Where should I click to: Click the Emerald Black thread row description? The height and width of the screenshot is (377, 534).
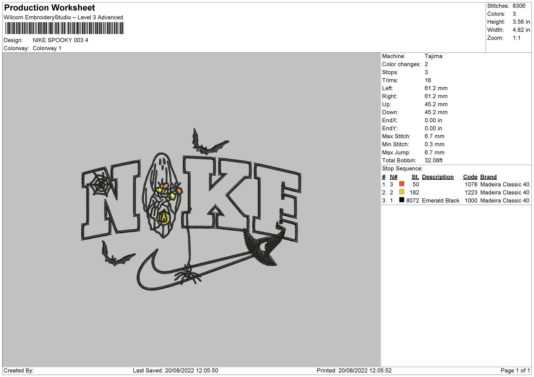click(x=441, y=201)
